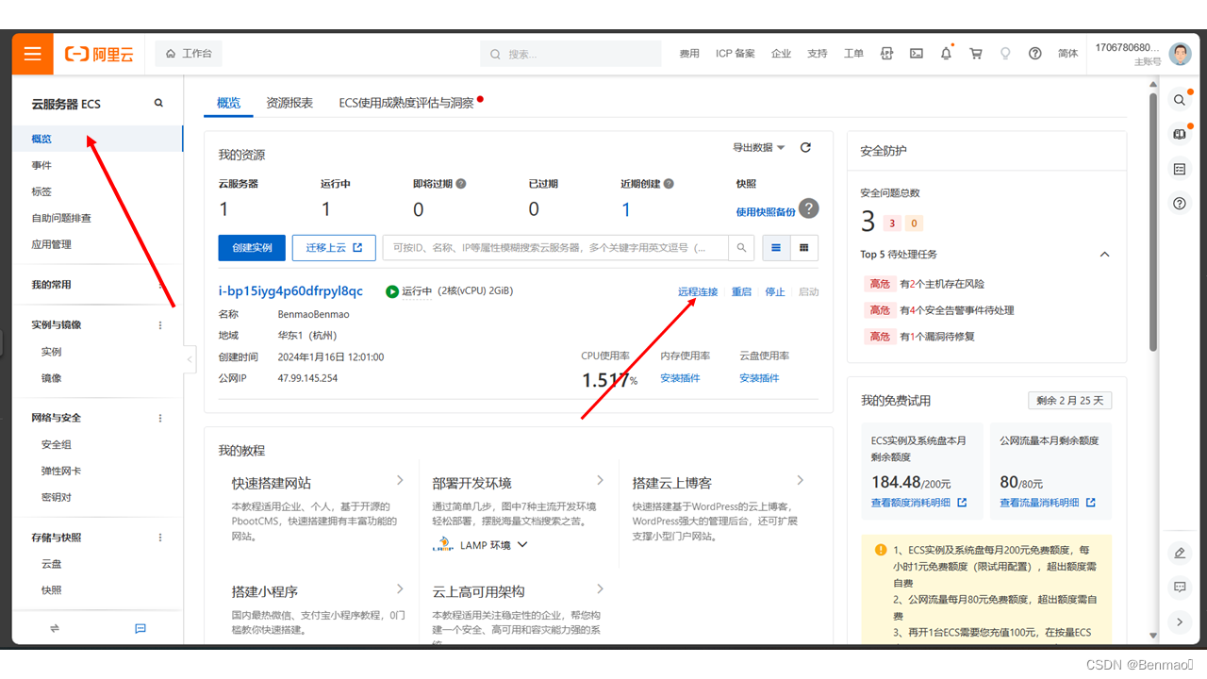This screenshot has height=679, width=1207.
Task: Switch to grid view
Action: [804, 248]
